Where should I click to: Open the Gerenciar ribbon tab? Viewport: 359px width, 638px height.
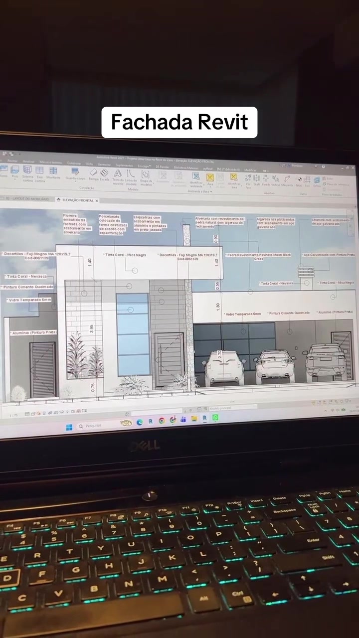pyautogui.click(x=104, y=164)
